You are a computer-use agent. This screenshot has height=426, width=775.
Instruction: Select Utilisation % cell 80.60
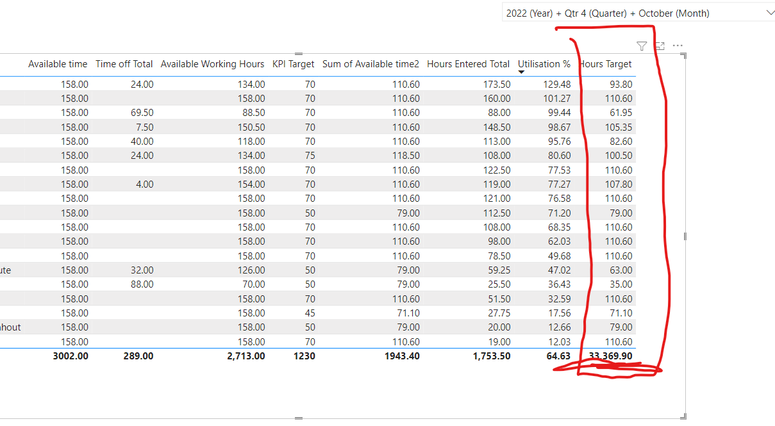coord(559,156)
